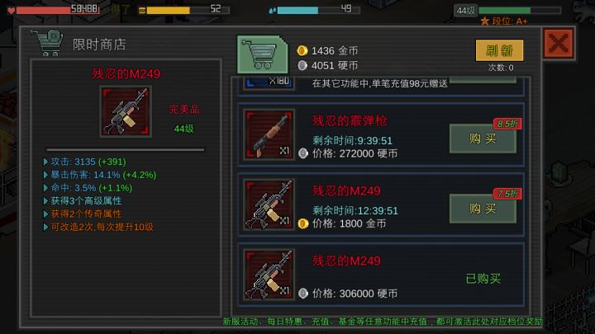595x334 pixels.
Task: Buy the 残忍的M249 for 1800 金币
Action: (483, 209)
